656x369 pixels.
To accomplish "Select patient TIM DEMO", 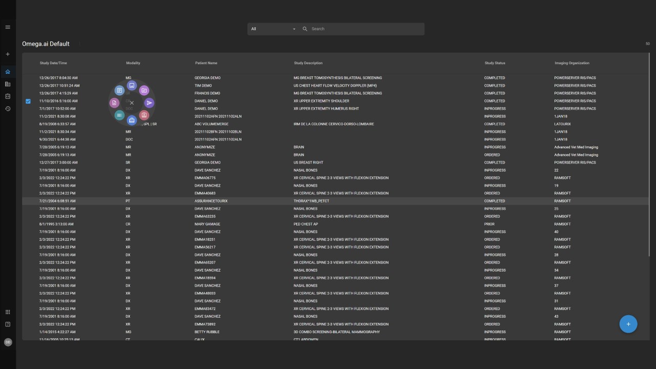I will click(x=203, y=86).
